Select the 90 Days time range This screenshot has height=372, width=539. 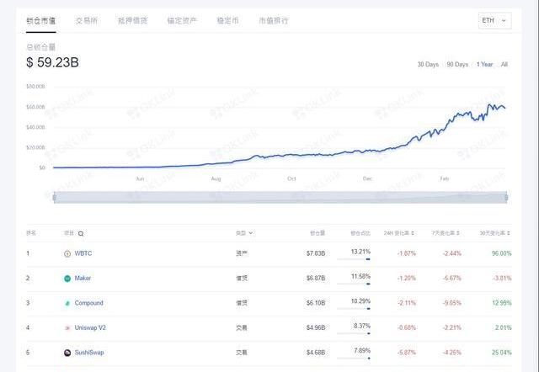457,65
